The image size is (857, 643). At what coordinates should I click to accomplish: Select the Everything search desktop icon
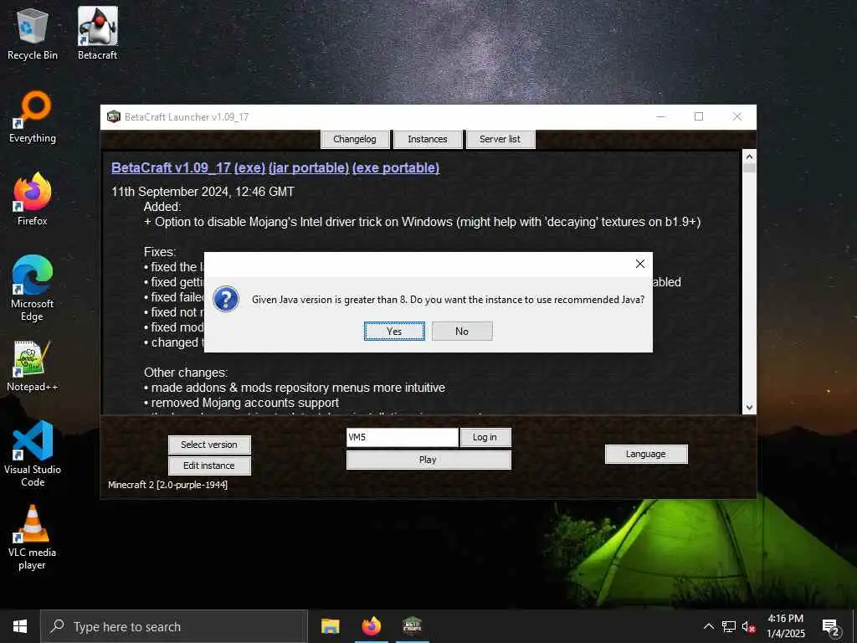33,117
